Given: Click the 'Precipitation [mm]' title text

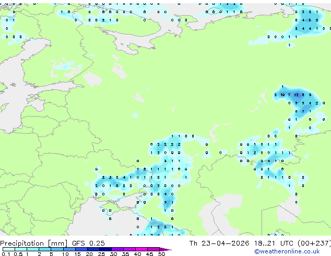Looking at the screenshot, I should point(34,243).
